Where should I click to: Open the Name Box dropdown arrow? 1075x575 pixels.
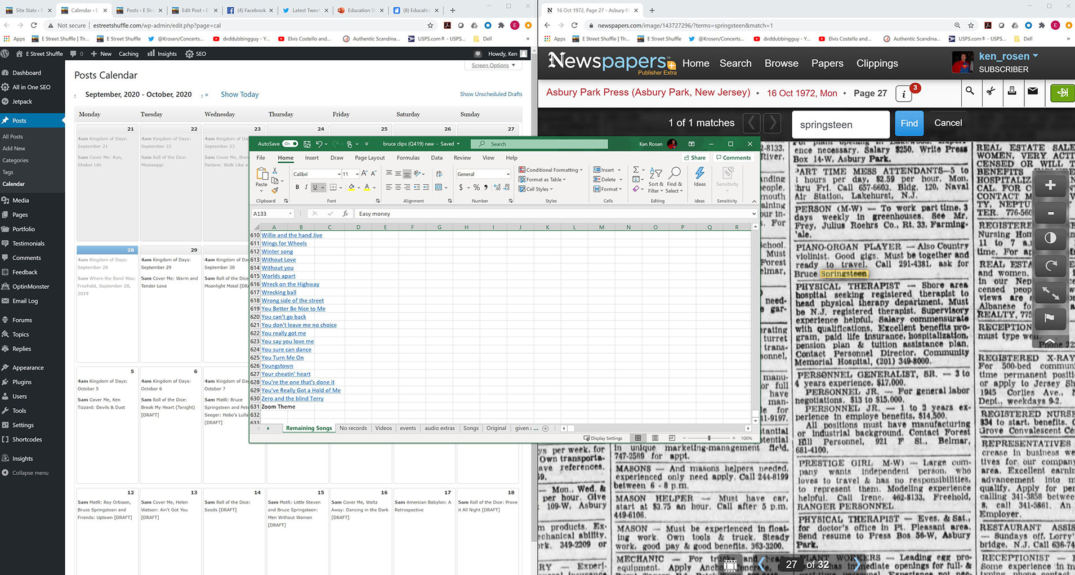click(x=291, y=213)
